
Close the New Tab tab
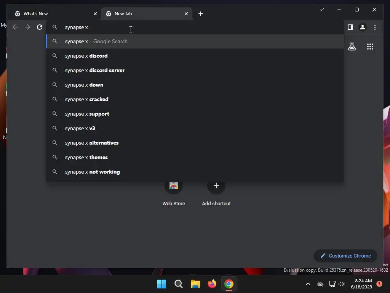(x=186, y=14)
